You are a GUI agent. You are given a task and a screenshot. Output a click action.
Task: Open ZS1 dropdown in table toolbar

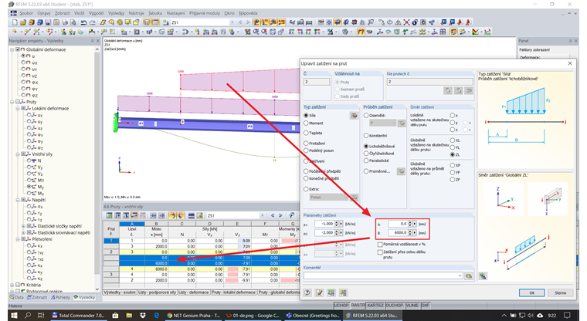262,215
